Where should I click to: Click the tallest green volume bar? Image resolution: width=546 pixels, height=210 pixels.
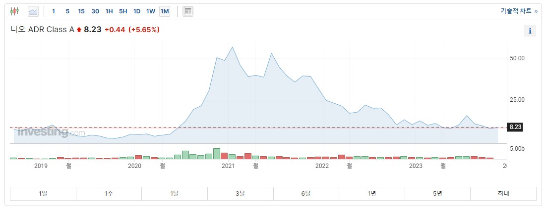pos(217,154)
